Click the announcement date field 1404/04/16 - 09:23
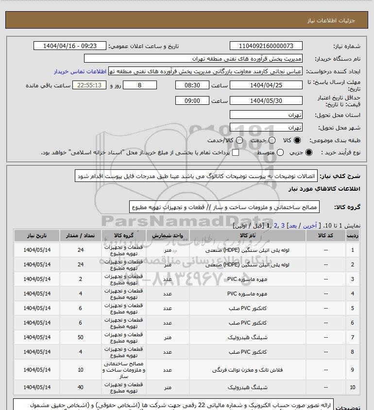This screenshot has height=410, width=374. (70, 46)
